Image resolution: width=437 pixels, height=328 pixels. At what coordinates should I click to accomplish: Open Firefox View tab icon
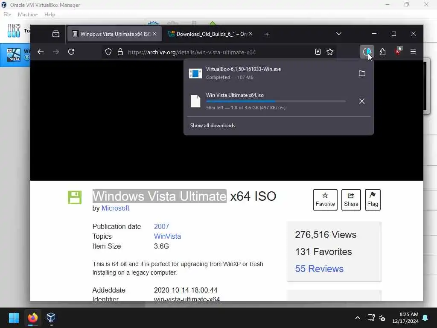(56, 34)
